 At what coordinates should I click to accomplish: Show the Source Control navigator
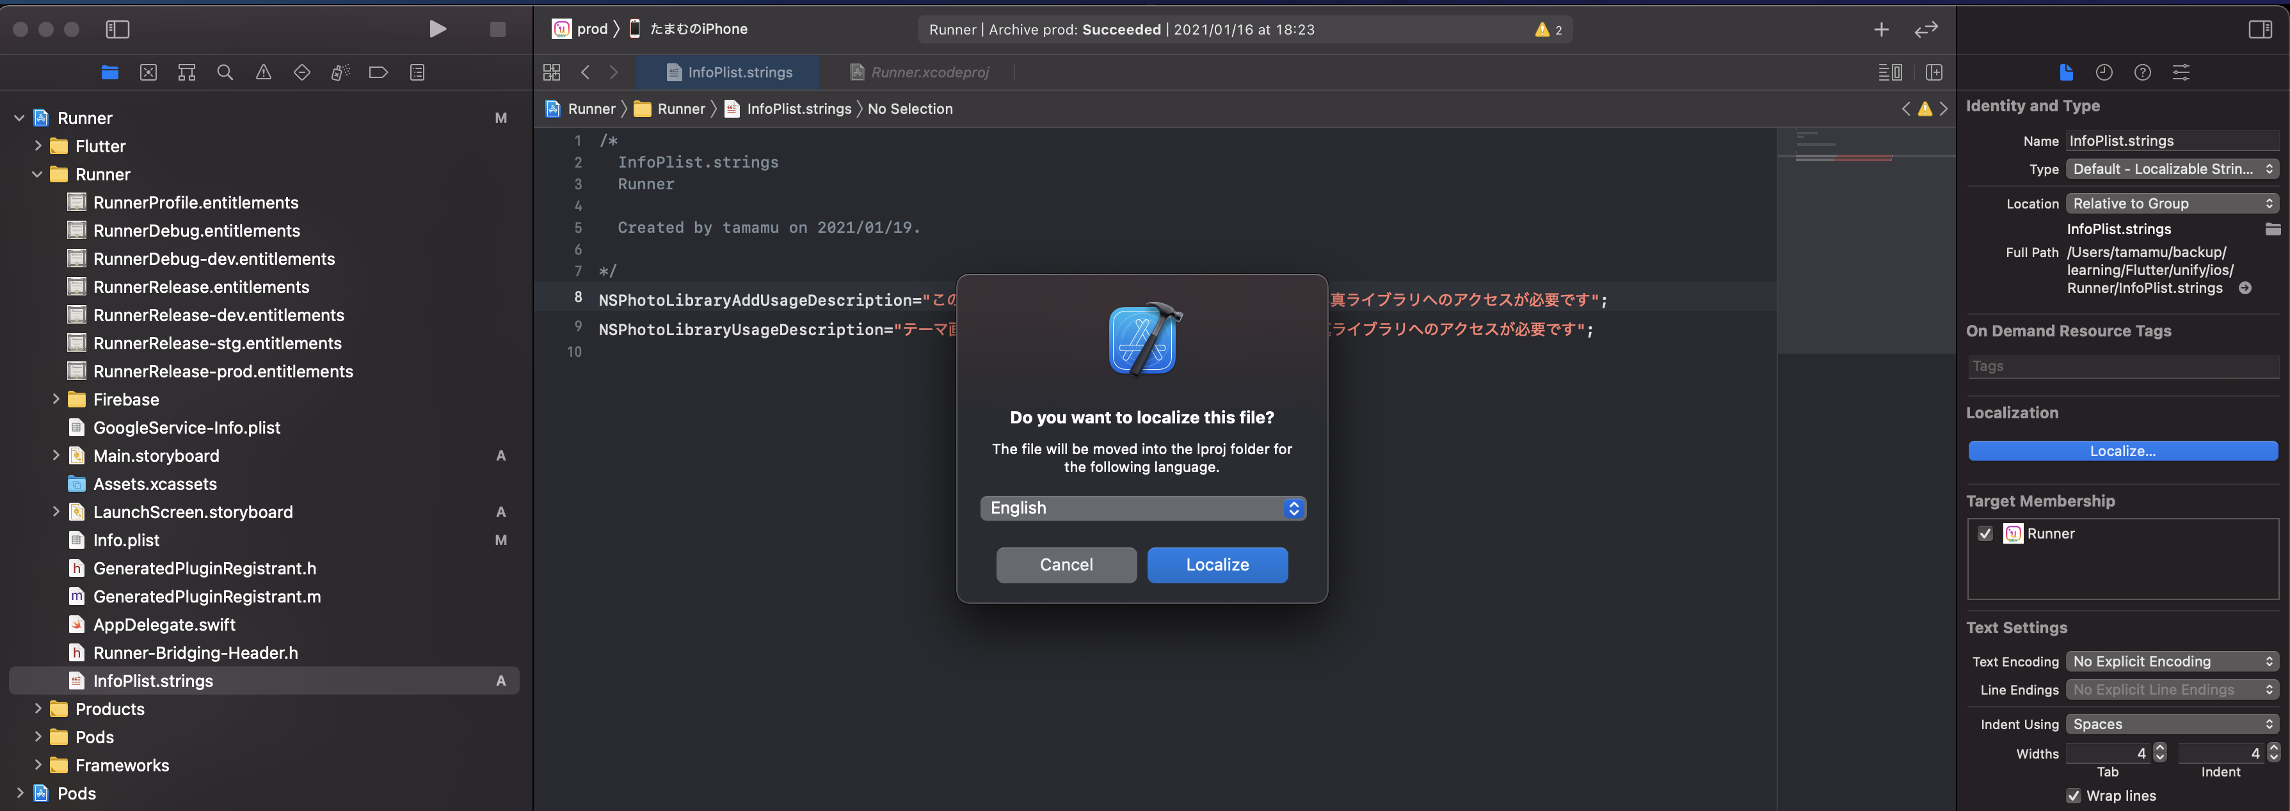[x=148, y=73]
